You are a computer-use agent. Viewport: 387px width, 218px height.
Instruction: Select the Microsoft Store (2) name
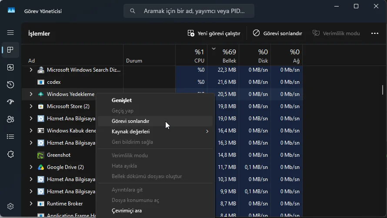click(68, 106)
